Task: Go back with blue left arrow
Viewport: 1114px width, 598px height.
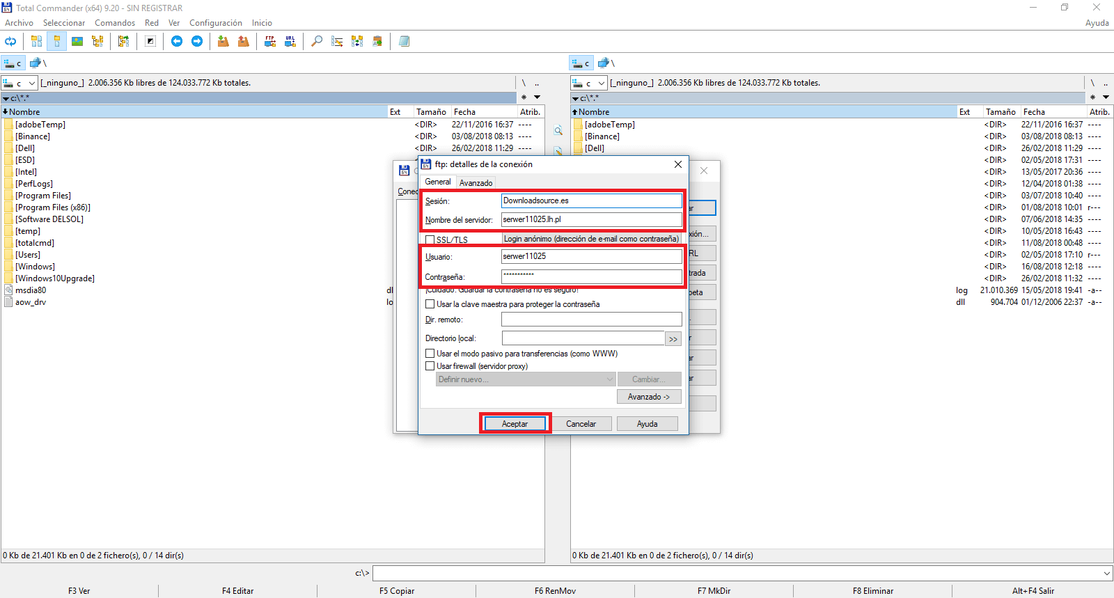Action: click(177, 41)
